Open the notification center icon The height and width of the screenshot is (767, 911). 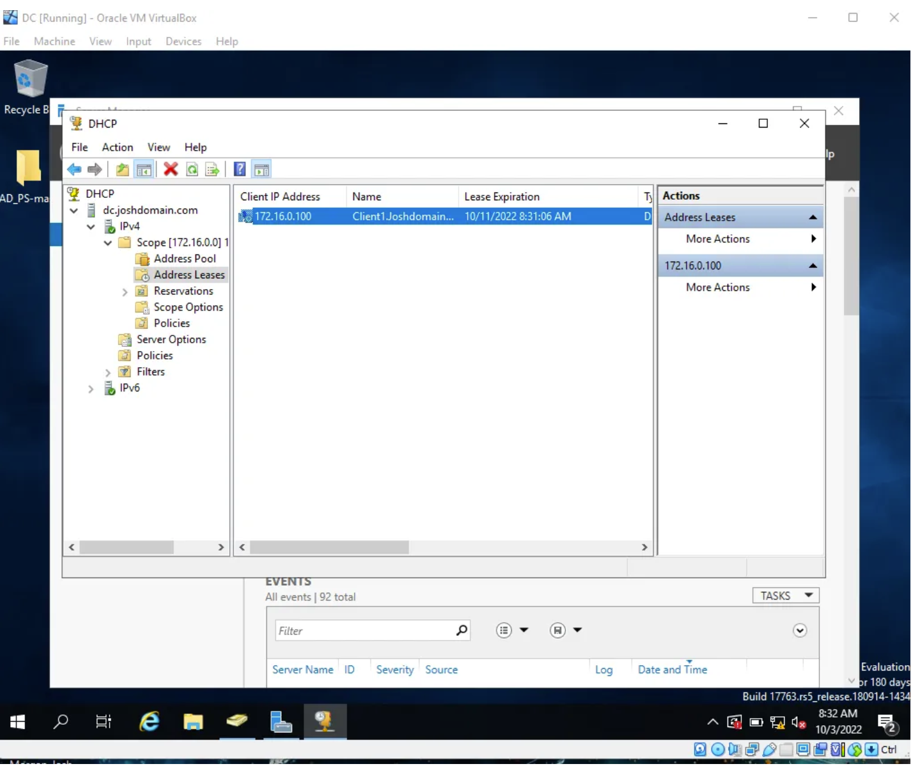(888, 724)
